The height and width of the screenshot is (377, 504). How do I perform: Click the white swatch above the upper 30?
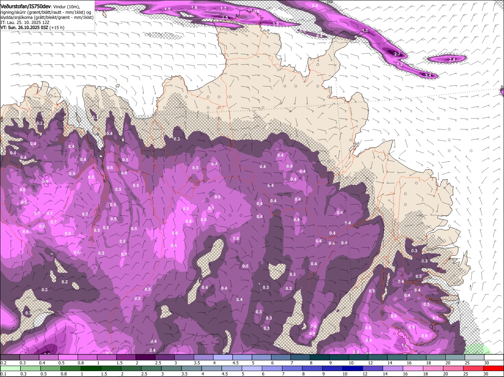click(x=495, y=357)
